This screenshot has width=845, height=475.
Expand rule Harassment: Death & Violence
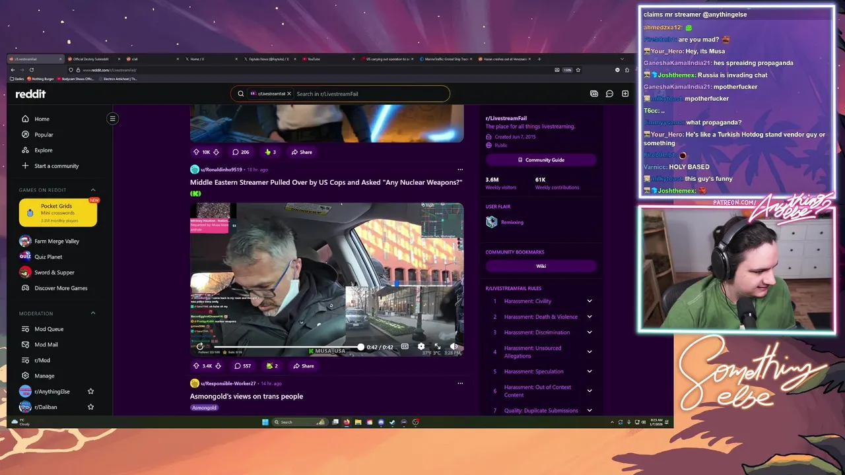tap(590, 317)
